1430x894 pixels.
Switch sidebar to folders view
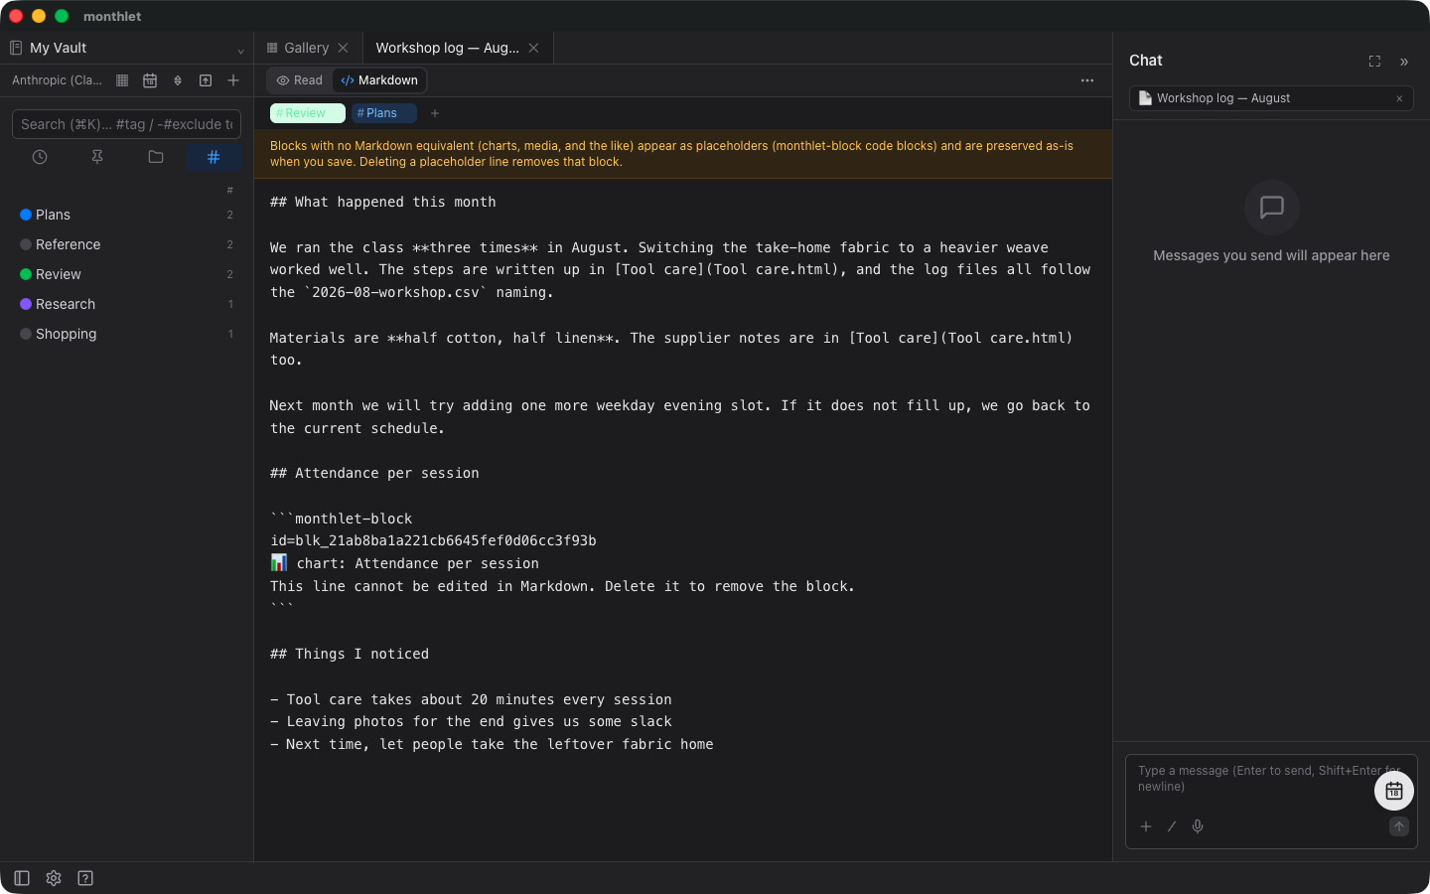156,157
